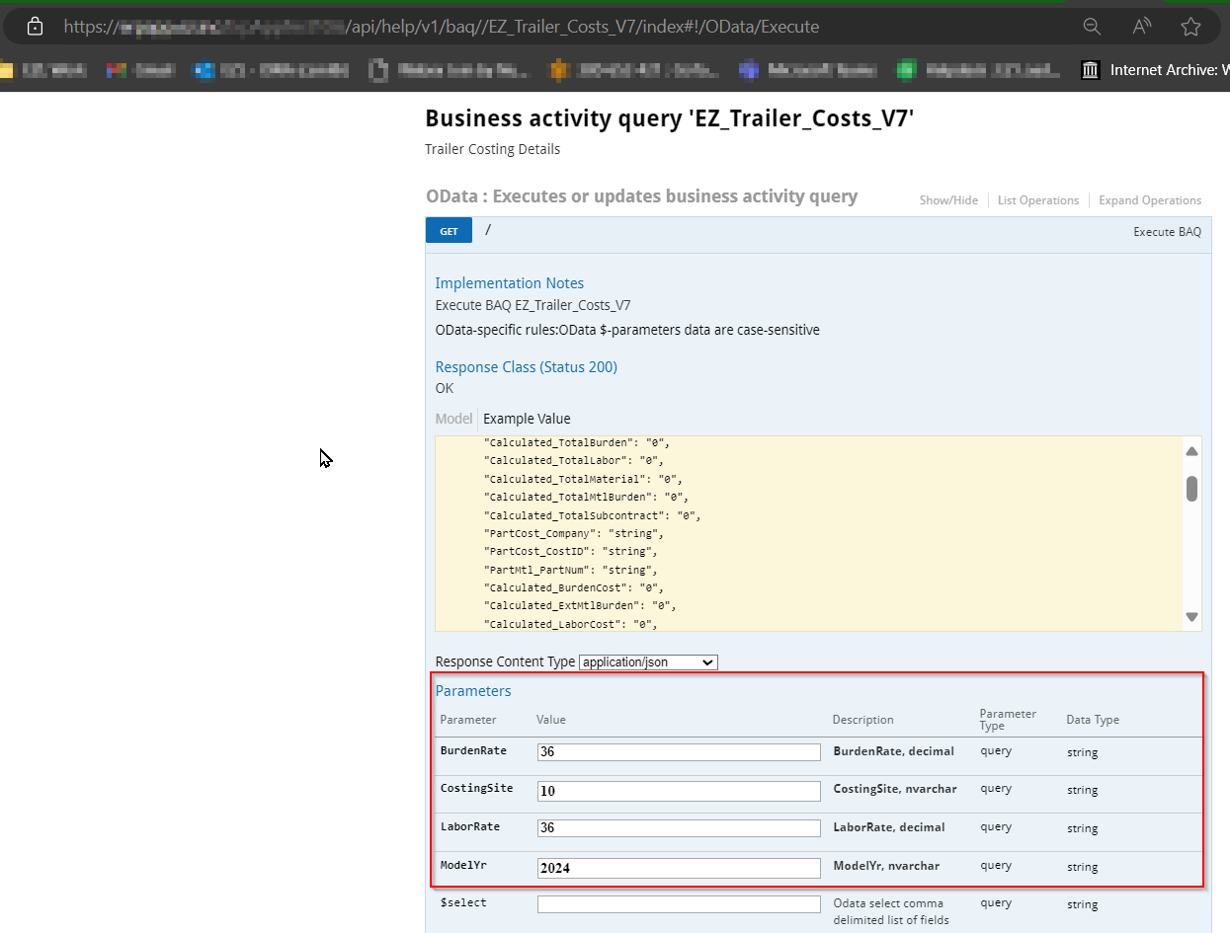The image size is (1230, 933).
Task: Click the example box scrollbar up arrow
Action: pyautogui.click(x=1192, y=451)
